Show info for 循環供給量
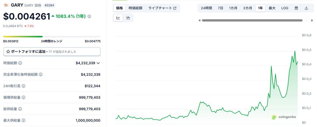Image resolution: width=317 pixels, height=127 pixels. [24, 97]
